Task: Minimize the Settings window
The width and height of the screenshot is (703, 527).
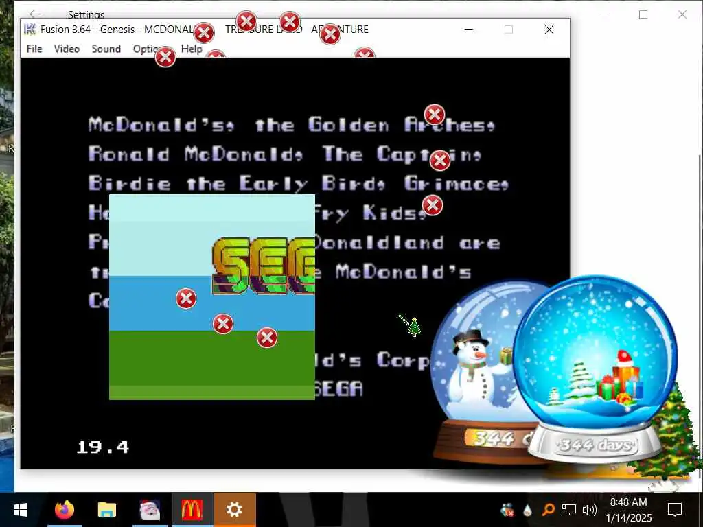Action: click(604, 14)
